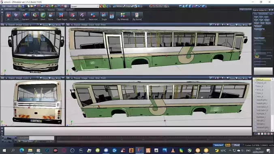Screen dimensions: 274x154
Task: Choose the Select All tool
Action: pyautogui.click(x=8, y=17)
